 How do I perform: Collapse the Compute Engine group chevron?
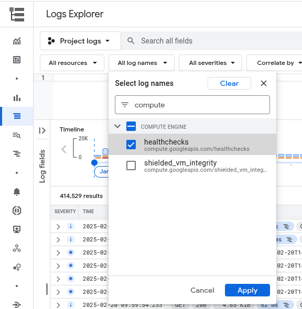click(117, 126)
